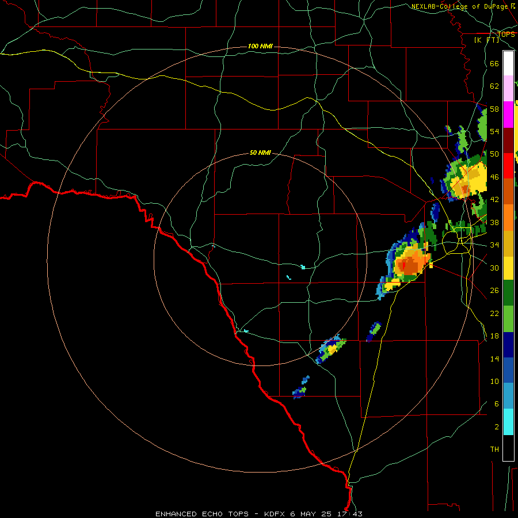Click the '38' legend value
This screenshot has height=518, width=518.
click(x=494, y=222)
